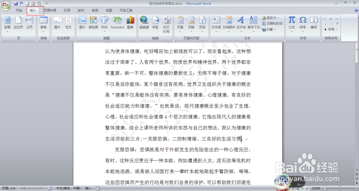Screen dimensions: 359x191
Task: Insert an equation (公式)
Action: (292, 23)
